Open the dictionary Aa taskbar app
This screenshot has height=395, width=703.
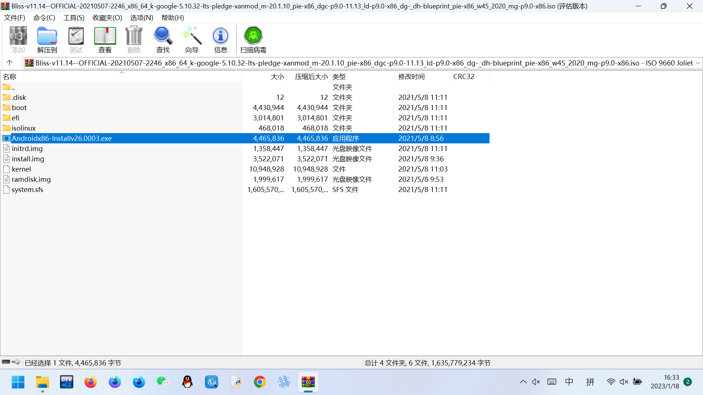point(212,382)
